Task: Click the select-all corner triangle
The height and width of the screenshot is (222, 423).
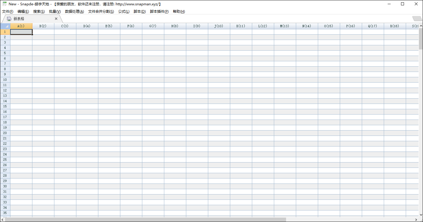Action: pos(5,26)
